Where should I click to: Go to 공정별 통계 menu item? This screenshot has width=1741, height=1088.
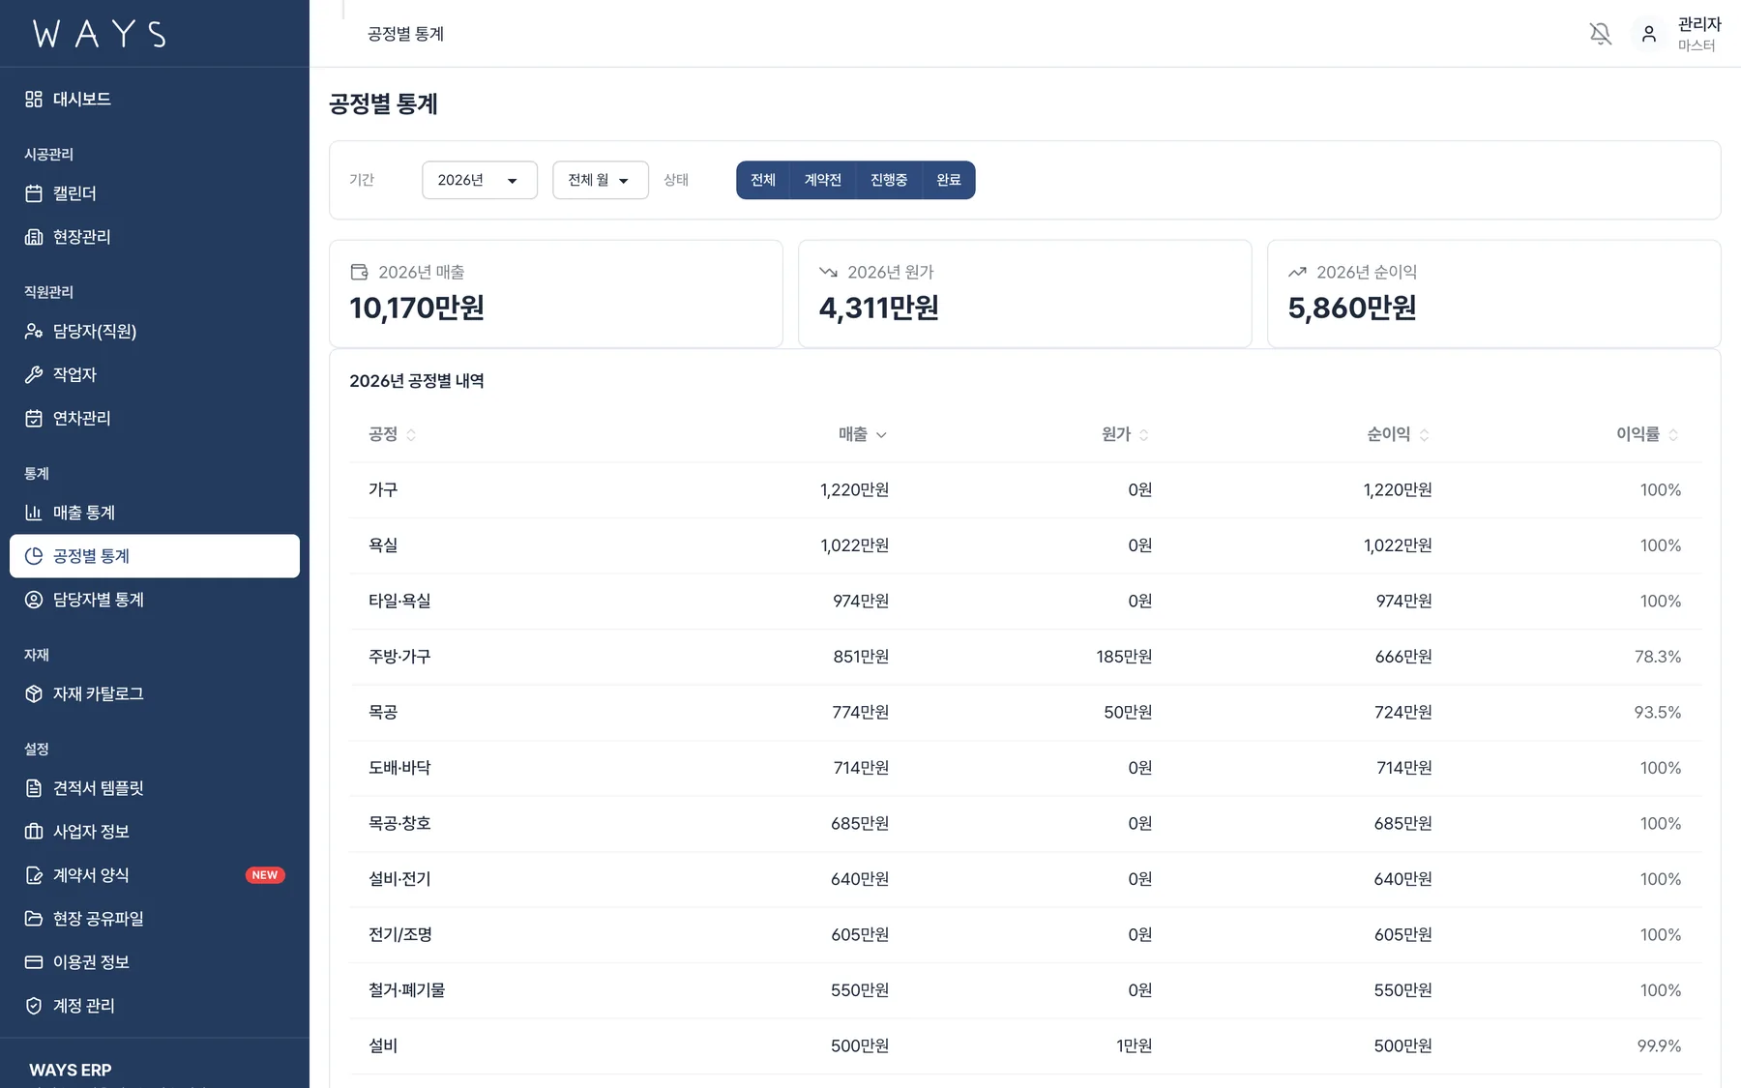(x=155, y=556)
